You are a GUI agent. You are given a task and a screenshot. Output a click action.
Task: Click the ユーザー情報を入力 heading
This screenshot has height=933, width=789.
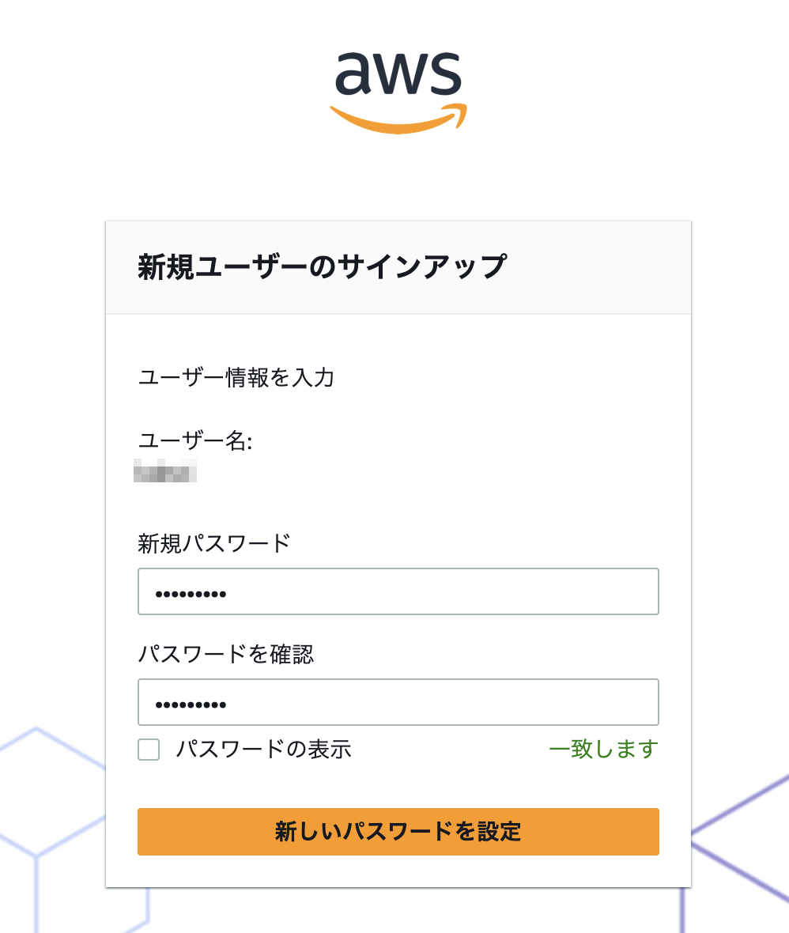236,378
